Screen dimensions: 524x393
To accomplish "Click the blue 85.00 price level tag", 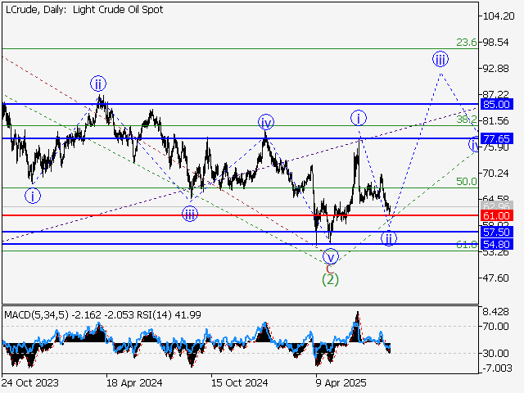I will (497, 104).
